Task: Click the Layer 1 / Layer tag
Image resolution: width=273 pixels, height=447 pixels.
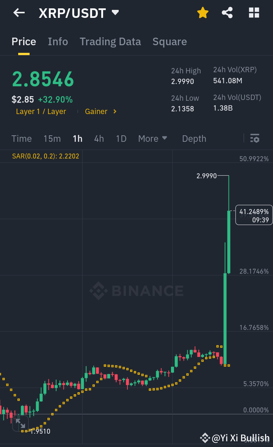Action: click(41, 111)
